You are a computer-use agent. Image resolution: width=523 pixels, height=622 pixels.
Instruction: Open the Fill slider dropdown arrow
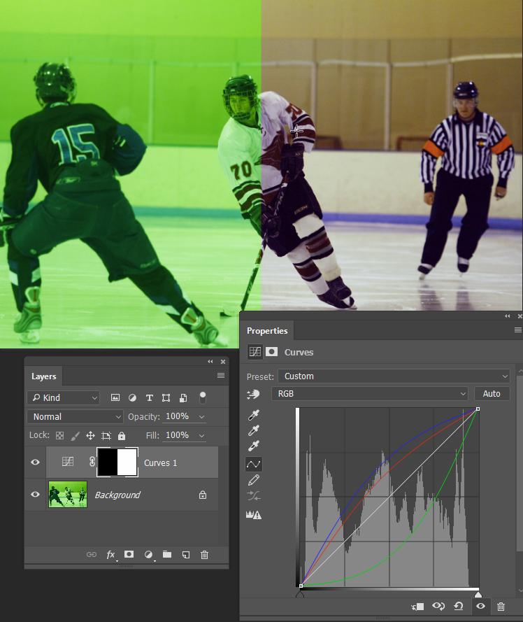click(x=202, y=436)
